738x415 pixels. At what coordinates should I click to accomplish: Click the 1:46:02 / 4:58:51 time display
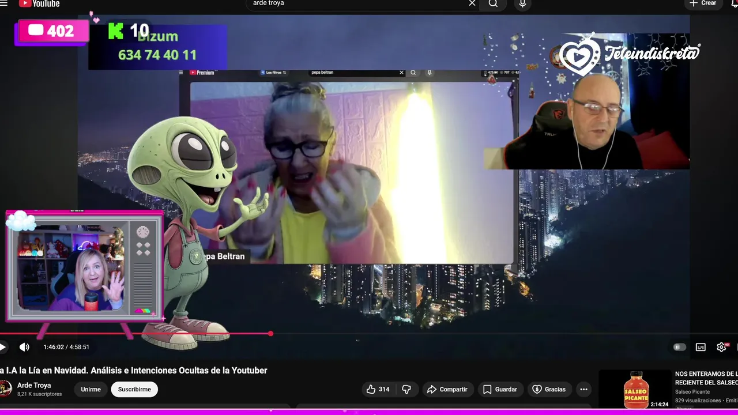66,347
